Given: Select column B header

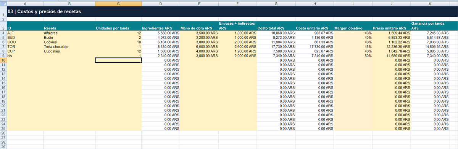Looking at the screenshot, I should pyautogui.click(x=69, y=3).
